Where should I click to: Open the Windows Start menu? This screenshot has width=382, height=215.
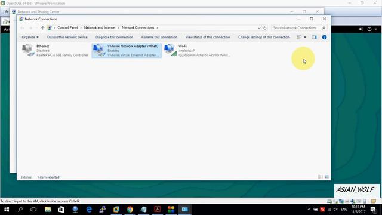point(7,210)
